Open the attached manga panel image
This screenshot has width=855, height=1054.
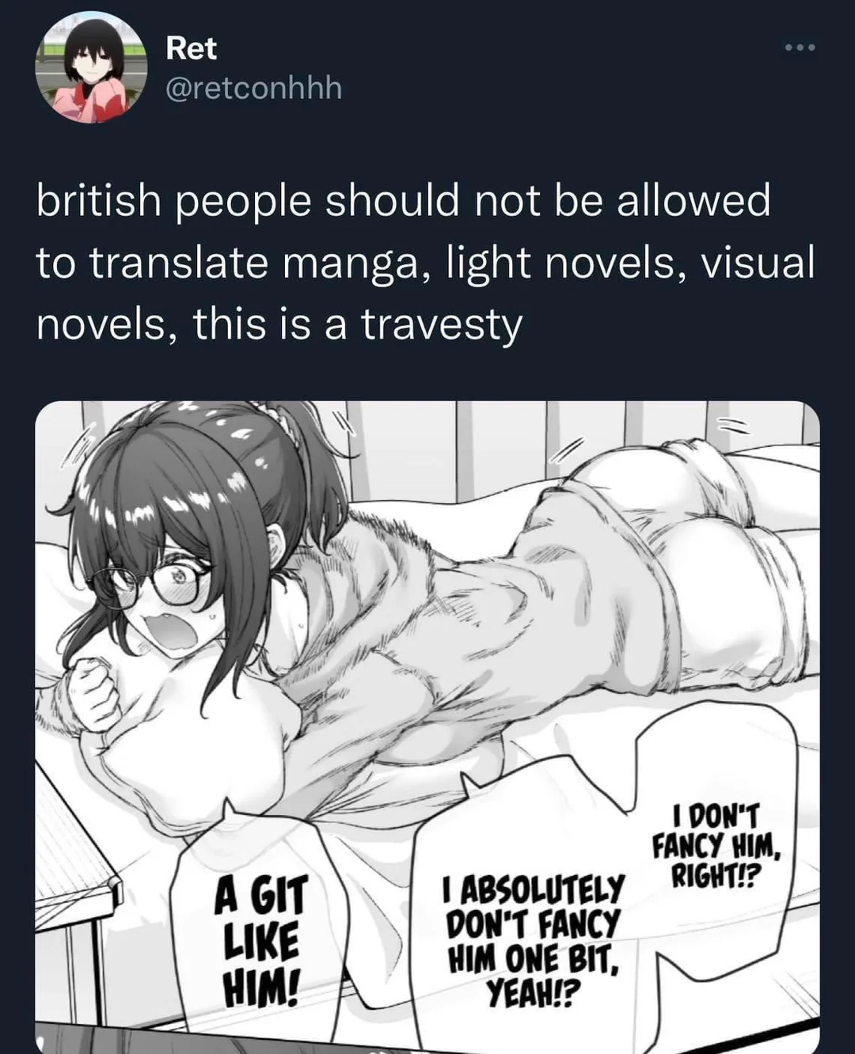[x=427, y=727]
